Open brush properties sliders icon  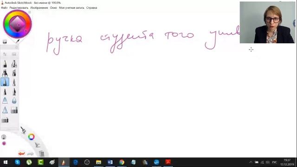(x=5, y=54)
